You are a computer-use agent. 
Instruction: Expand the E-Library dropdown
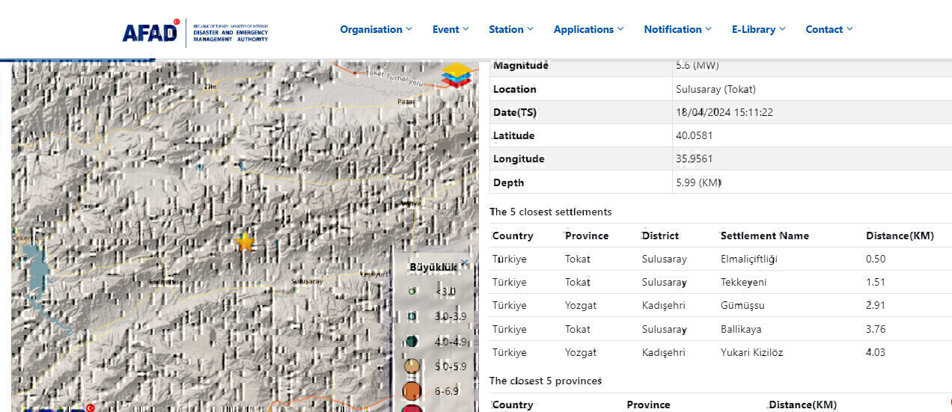(758, 30)
